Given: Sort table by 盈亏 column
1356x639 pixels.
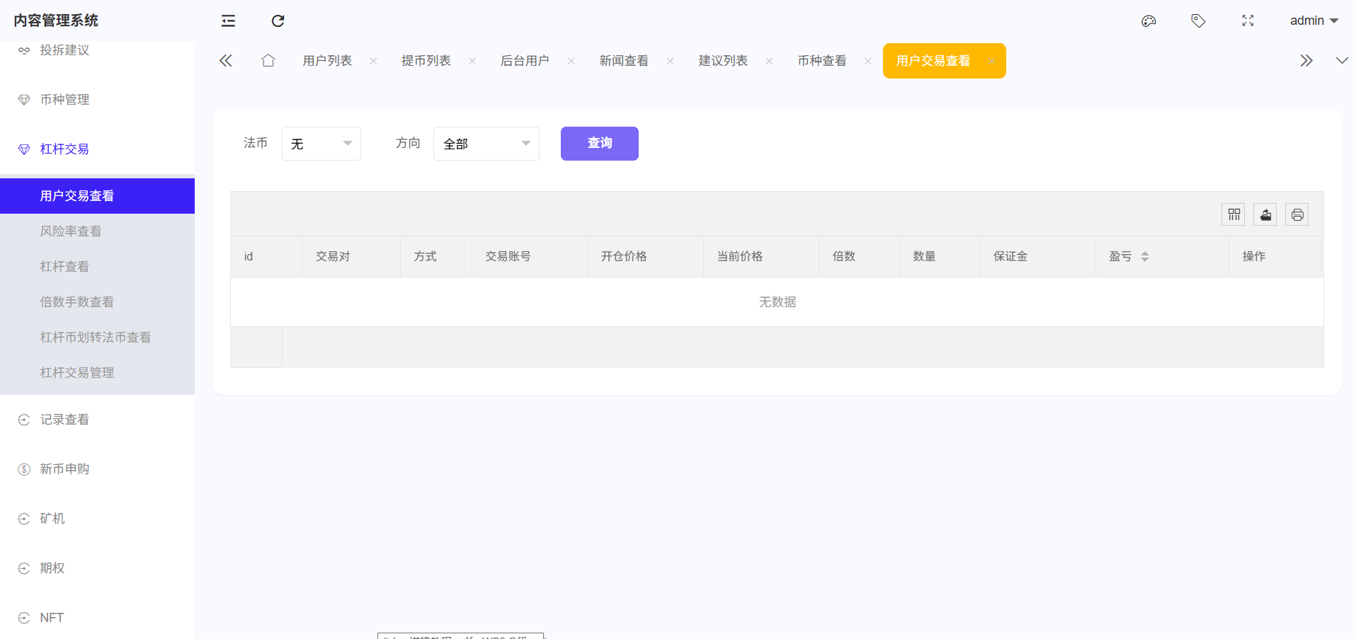Looking at the screenshot, I should 1144,256.
